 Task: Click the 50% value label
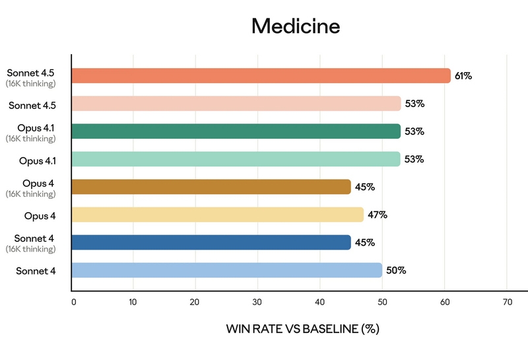point(396,270)
